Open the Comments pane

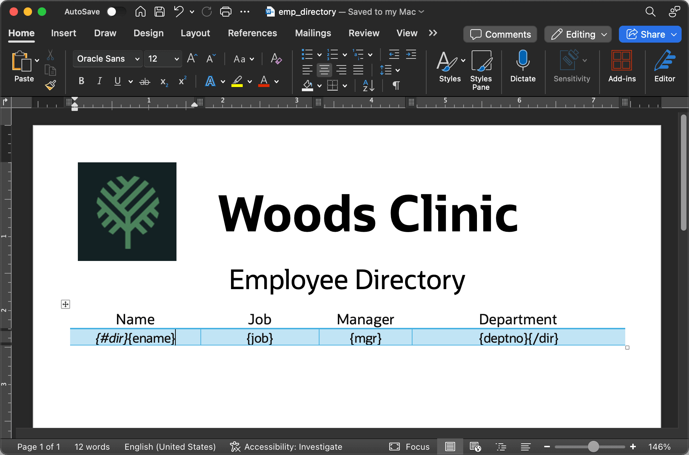(x=500, y=34)
